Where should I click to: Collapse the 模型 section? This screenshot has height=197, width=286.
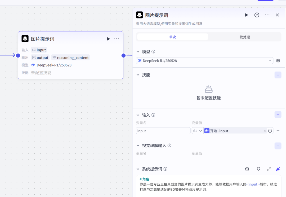pyautogui.click(x=138, y=52)
